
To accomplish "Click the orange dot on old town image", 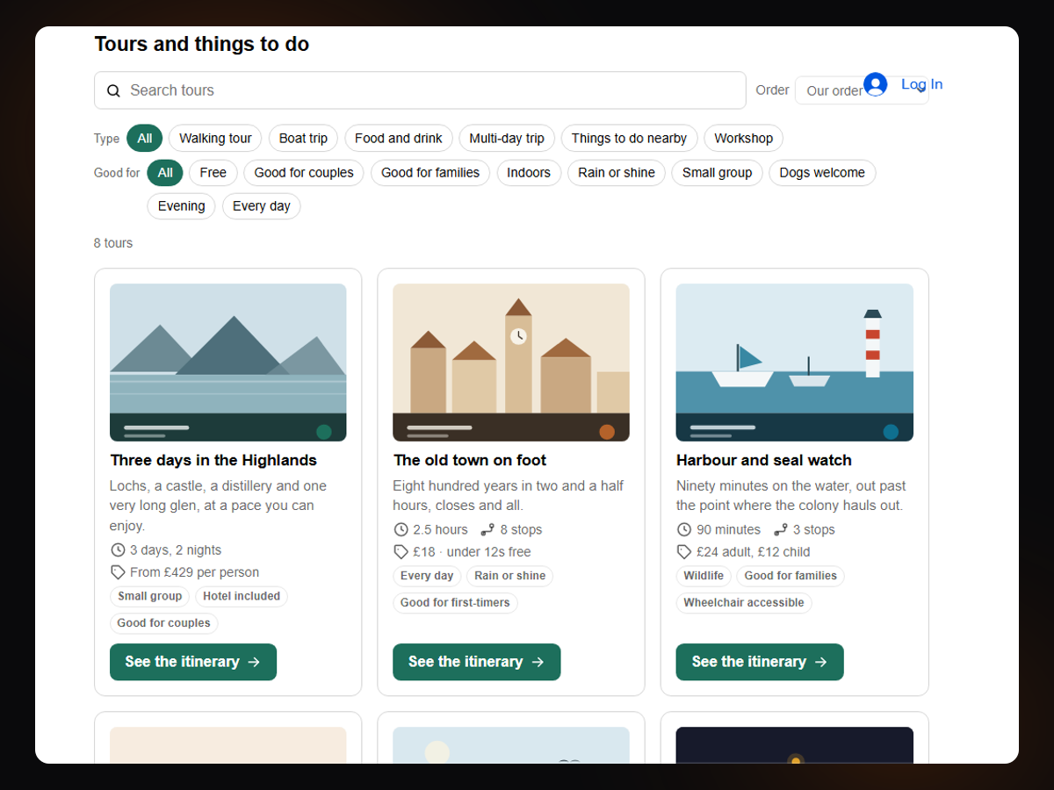I will click(x=607, y=432).
